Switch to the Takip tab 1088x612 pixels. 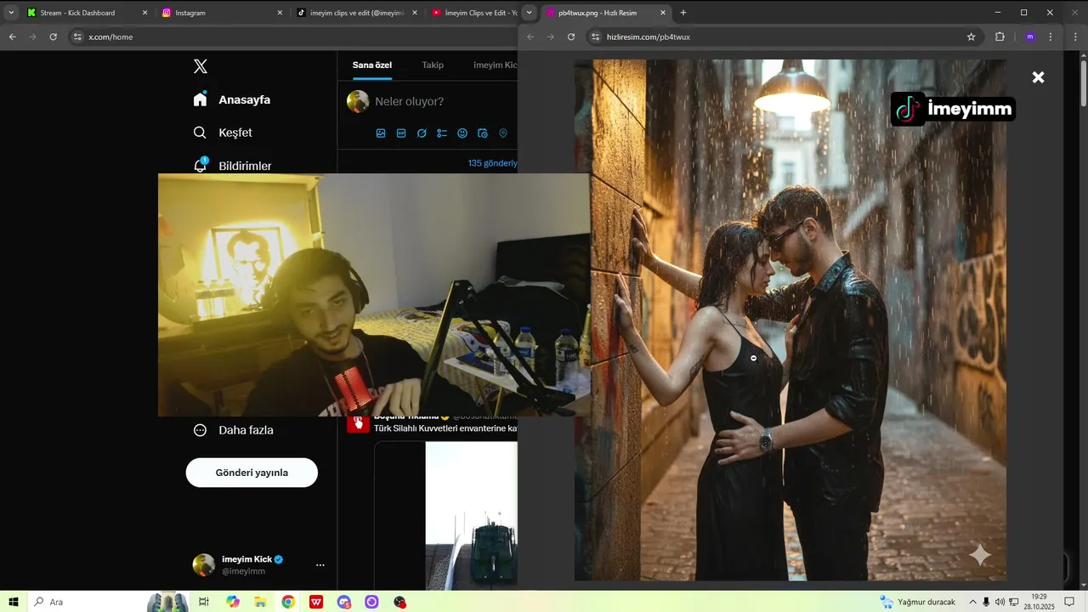433,65
